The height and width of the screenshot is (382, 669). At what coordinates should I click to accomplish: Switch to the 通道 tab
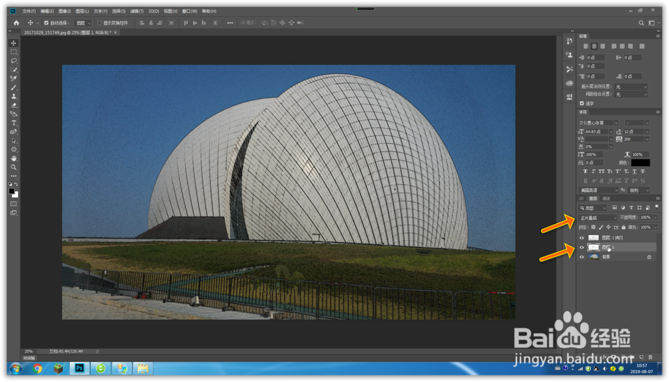coord(606,199)
